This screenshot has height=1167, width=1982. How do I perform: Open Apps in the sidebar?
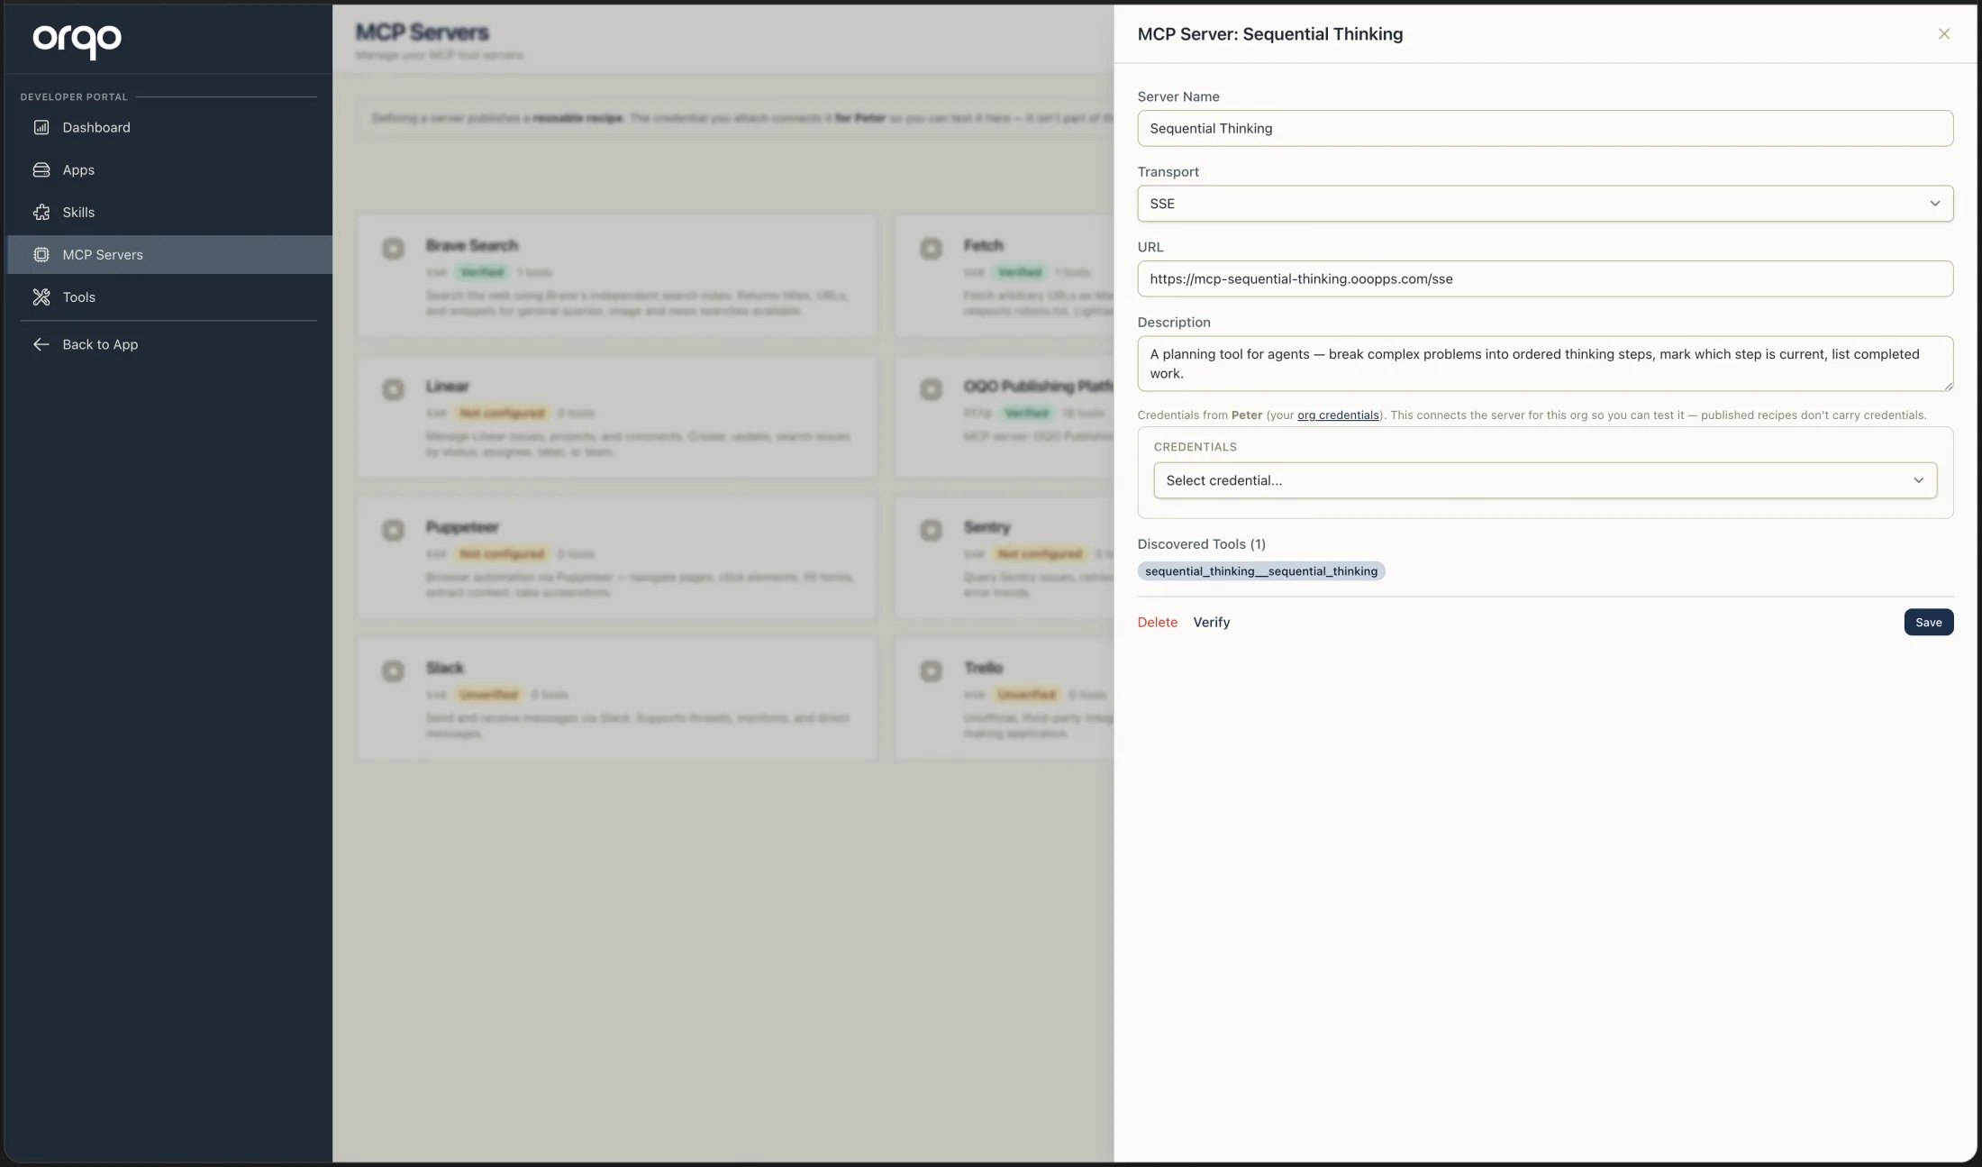(x=169, y=169)
